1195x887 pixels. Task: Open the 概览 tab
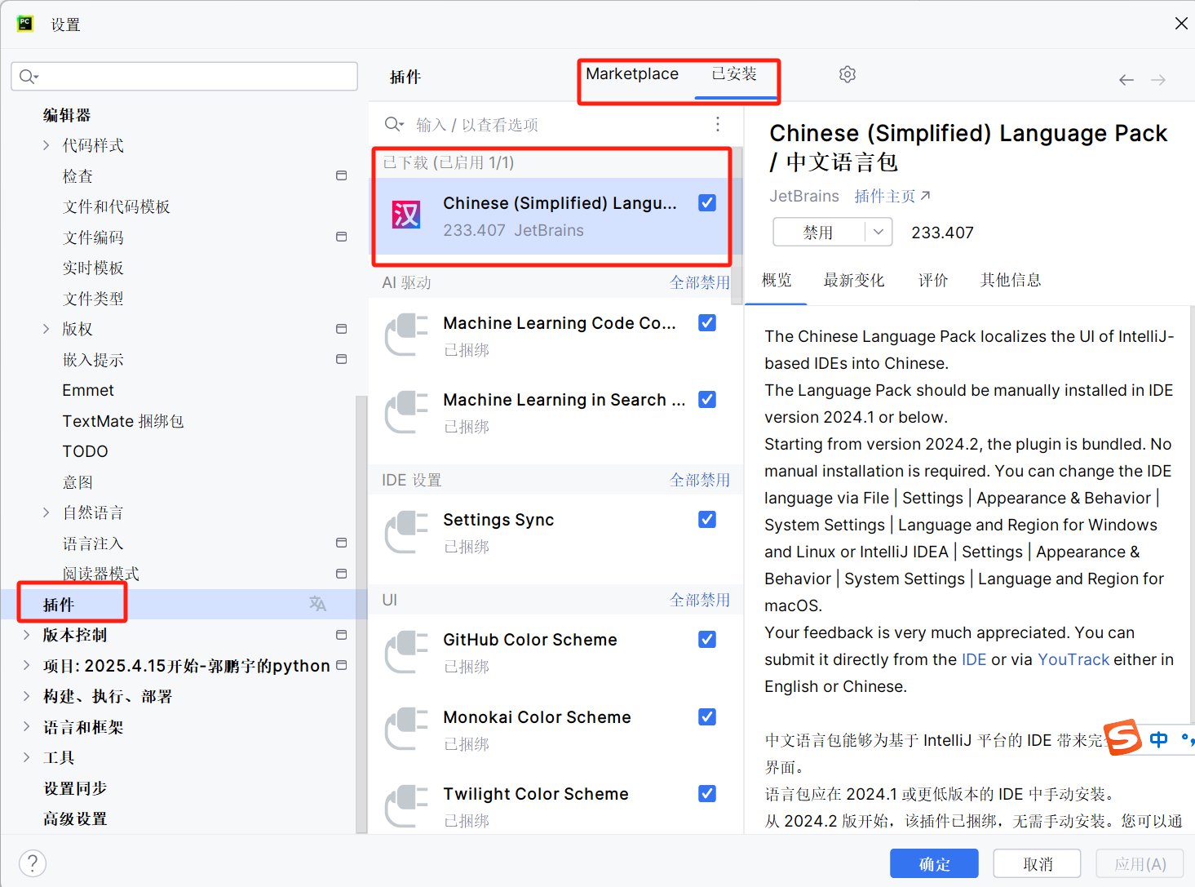tap(777, 280)
